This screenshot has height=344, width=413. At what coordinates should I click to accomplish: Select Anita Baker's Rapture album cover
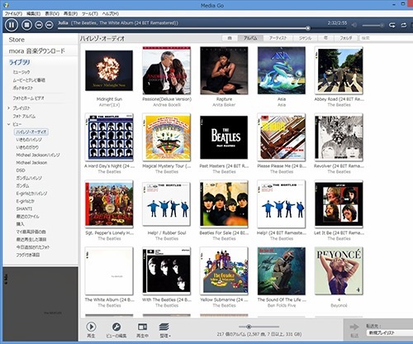224,70
